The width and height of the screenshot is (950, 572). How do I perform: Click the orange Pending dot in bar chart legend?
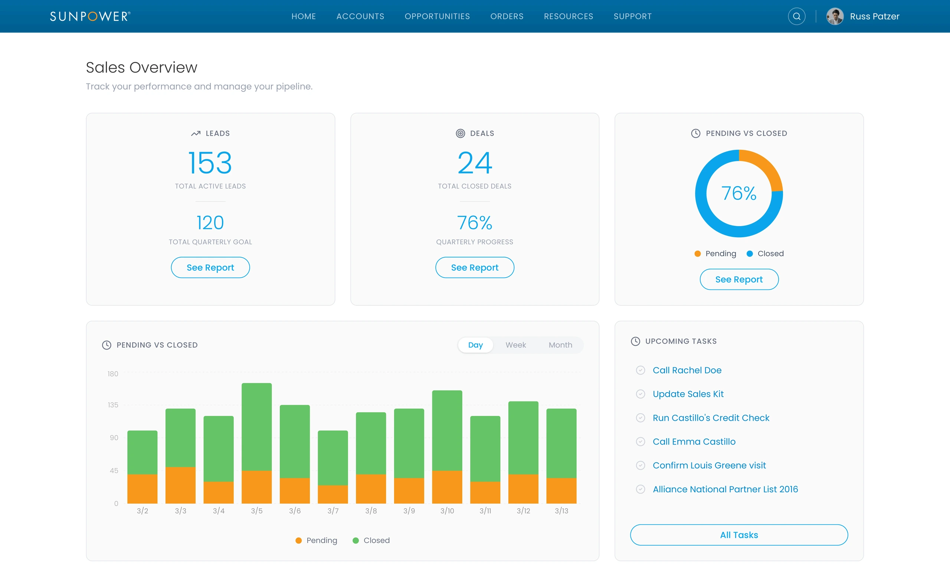click(x=298, y=540)
